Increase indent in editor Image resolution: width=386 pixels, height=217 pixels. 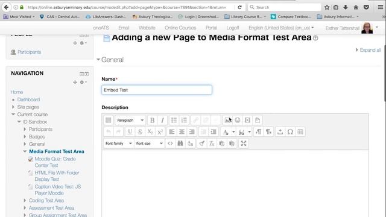[x=214, y=131]
